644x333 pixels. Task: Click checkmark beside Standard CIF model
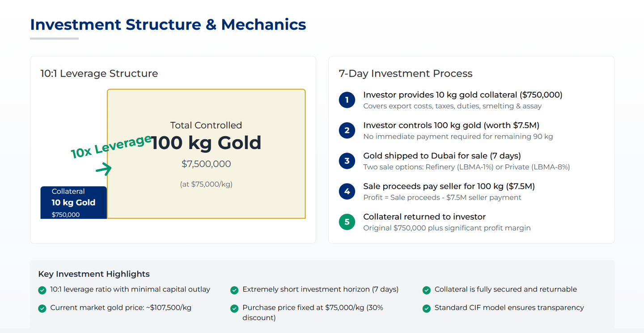coord(427,308)
